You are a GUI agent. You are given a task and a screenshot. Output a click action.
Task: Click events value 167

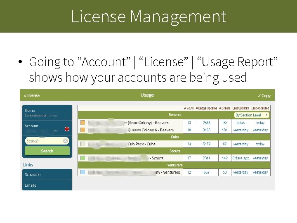tap(225, 123)
